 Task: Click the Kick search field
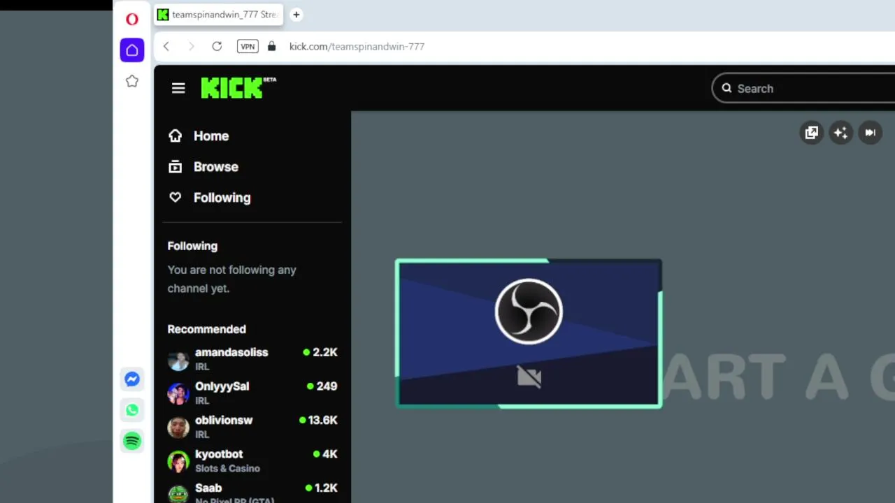[x=804, y=89]
